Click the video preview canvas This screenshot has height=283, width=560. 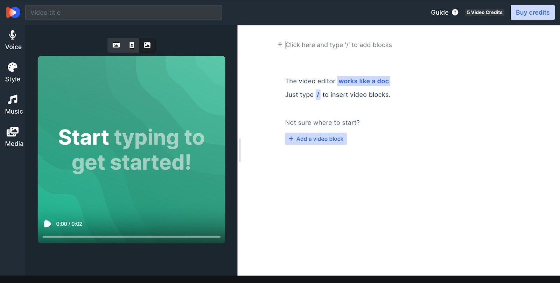[131, 105]
